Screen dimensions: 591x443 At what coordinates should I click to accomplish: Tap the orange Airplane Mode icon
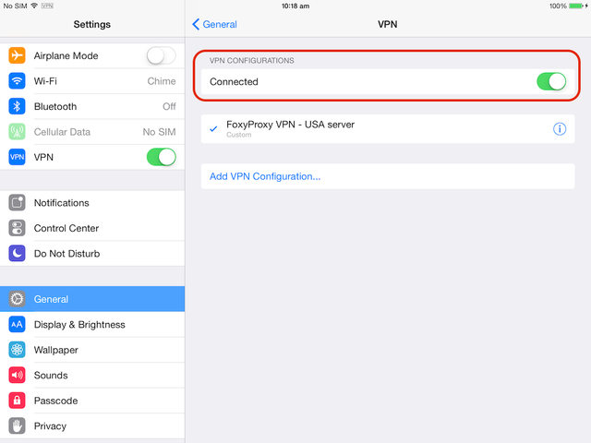pos(17,55)
